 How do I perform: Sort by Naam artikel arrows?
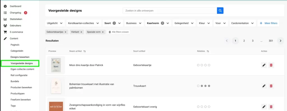tap(84, 51)
